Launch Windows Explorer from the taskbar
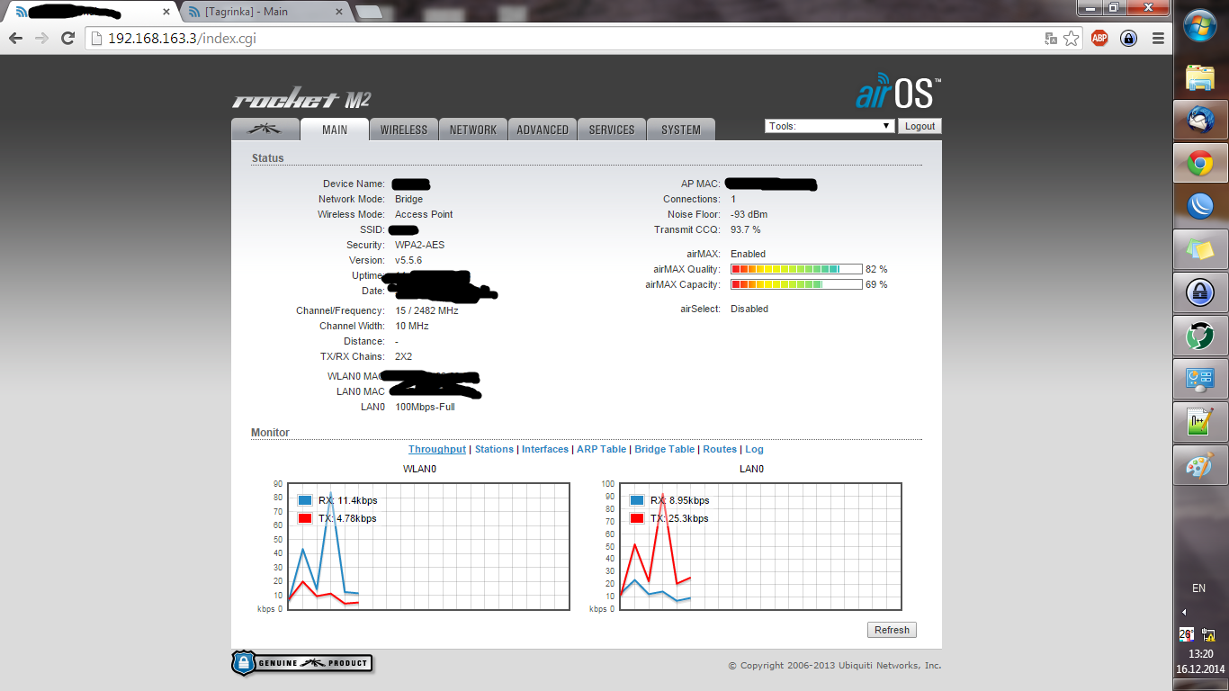The width and height of the screenshot is (1229, 691). 1200,76
